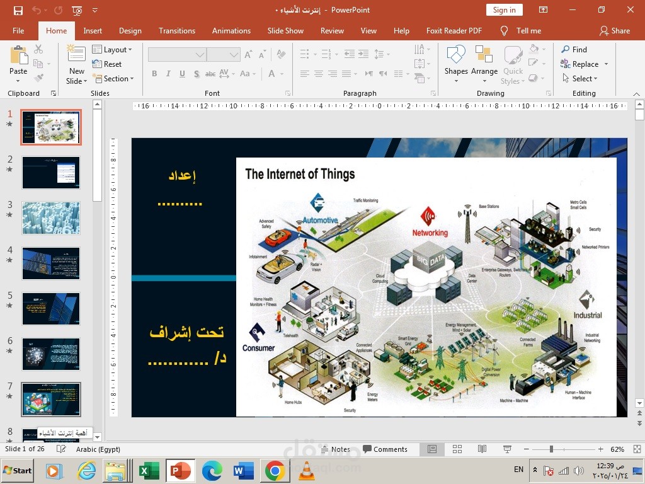Toggle Align Right paragraph alignment
Image resolution: width=645 pixels, height=484 pixels.
coord(333,74)
